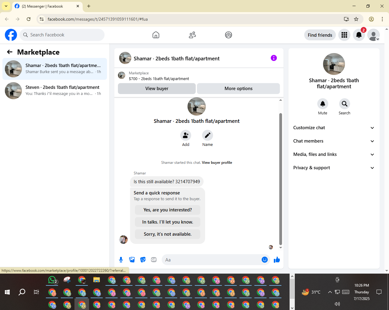Expand Media, files and links section
This screenshot has height=310, width=389.
(x=334, y=154)
